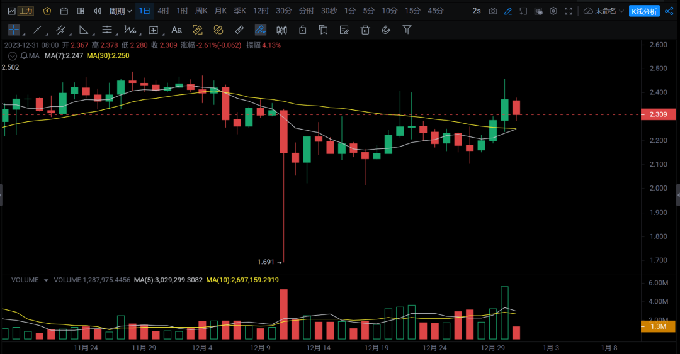Select the 5分 timeframe

click(x=368, y=11)
